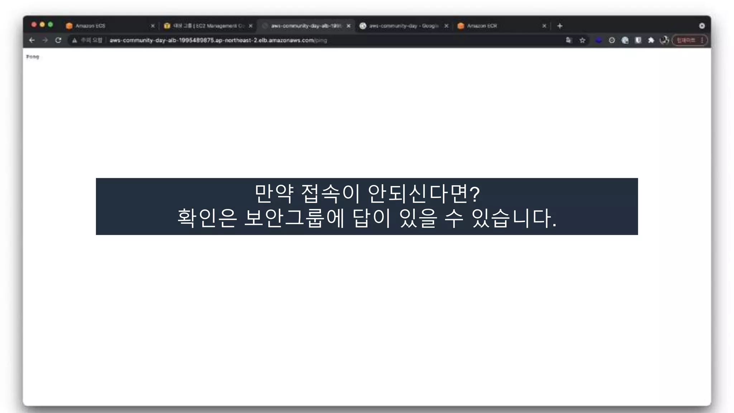Screen dimensions: 734x413
Task: Click the yellow minimize window button
Action: tap(42, 24)
